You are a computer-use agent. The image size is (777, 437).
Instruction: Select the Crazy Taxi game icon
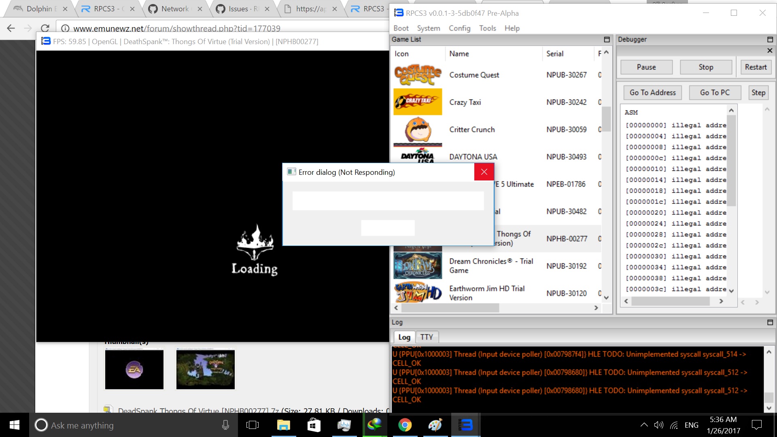[x=418, y=102]
